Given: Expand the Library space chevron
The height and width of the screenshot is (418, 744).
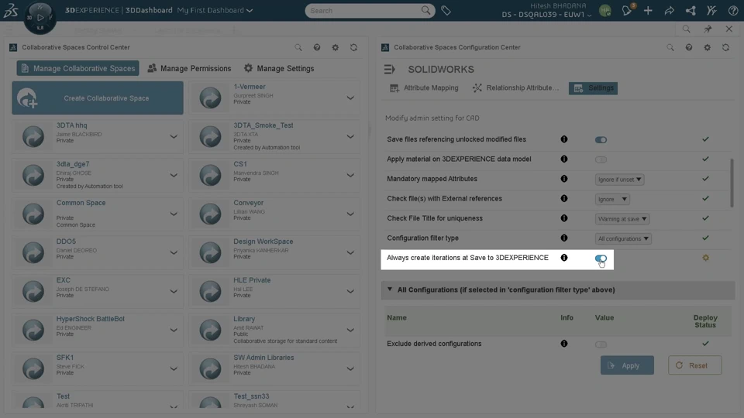Looking at the screenshot, I should coord(350,330).
